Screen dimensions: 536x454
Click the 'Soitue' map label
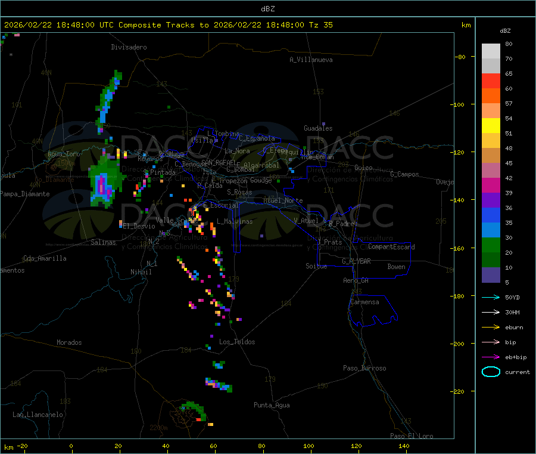pos(316,266)
